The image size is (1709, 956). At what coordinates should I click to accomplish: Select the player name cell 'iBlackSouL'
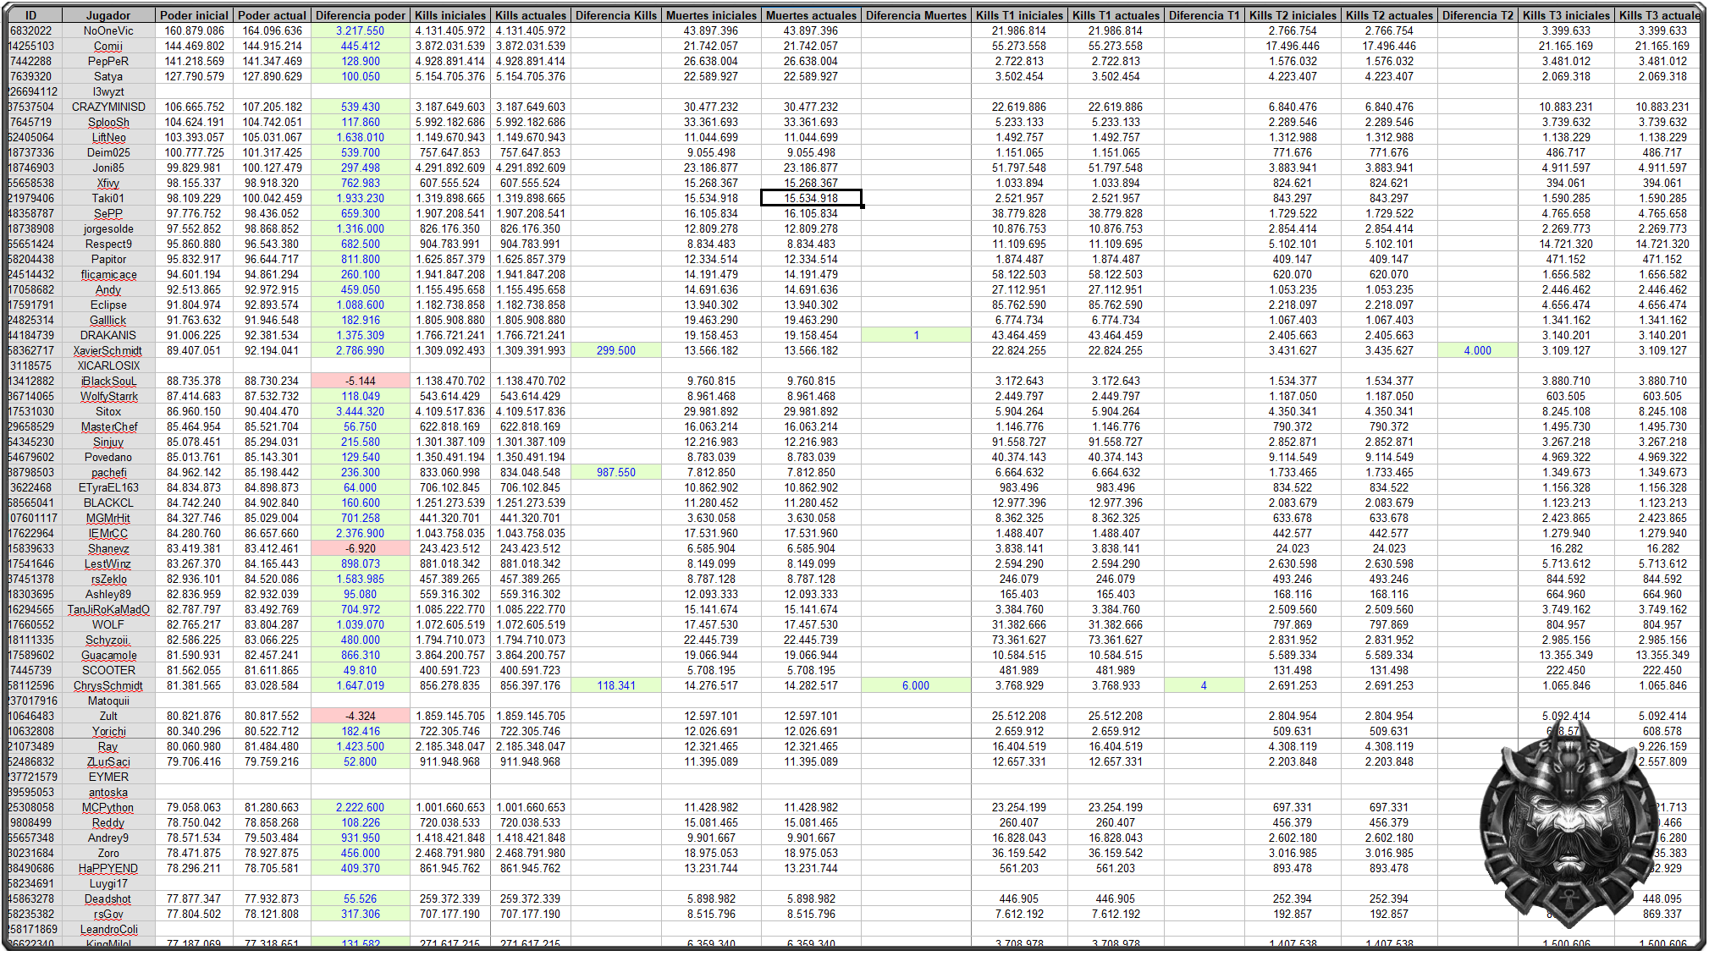pyautogui.click(x=108, y=381)
